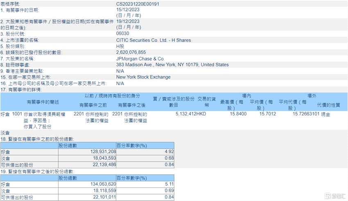Viewport: 348px width, 201px height.
Task: Select form serial number CS20231220E00191
Action: point(138,4)
